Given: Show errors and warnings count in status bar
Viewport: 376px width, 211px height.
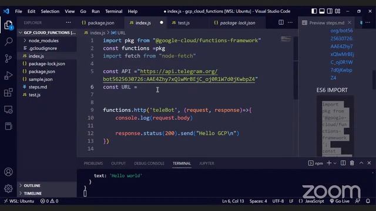Looking at the screenshot, I should pyautogui.click(x=49, y=201).
